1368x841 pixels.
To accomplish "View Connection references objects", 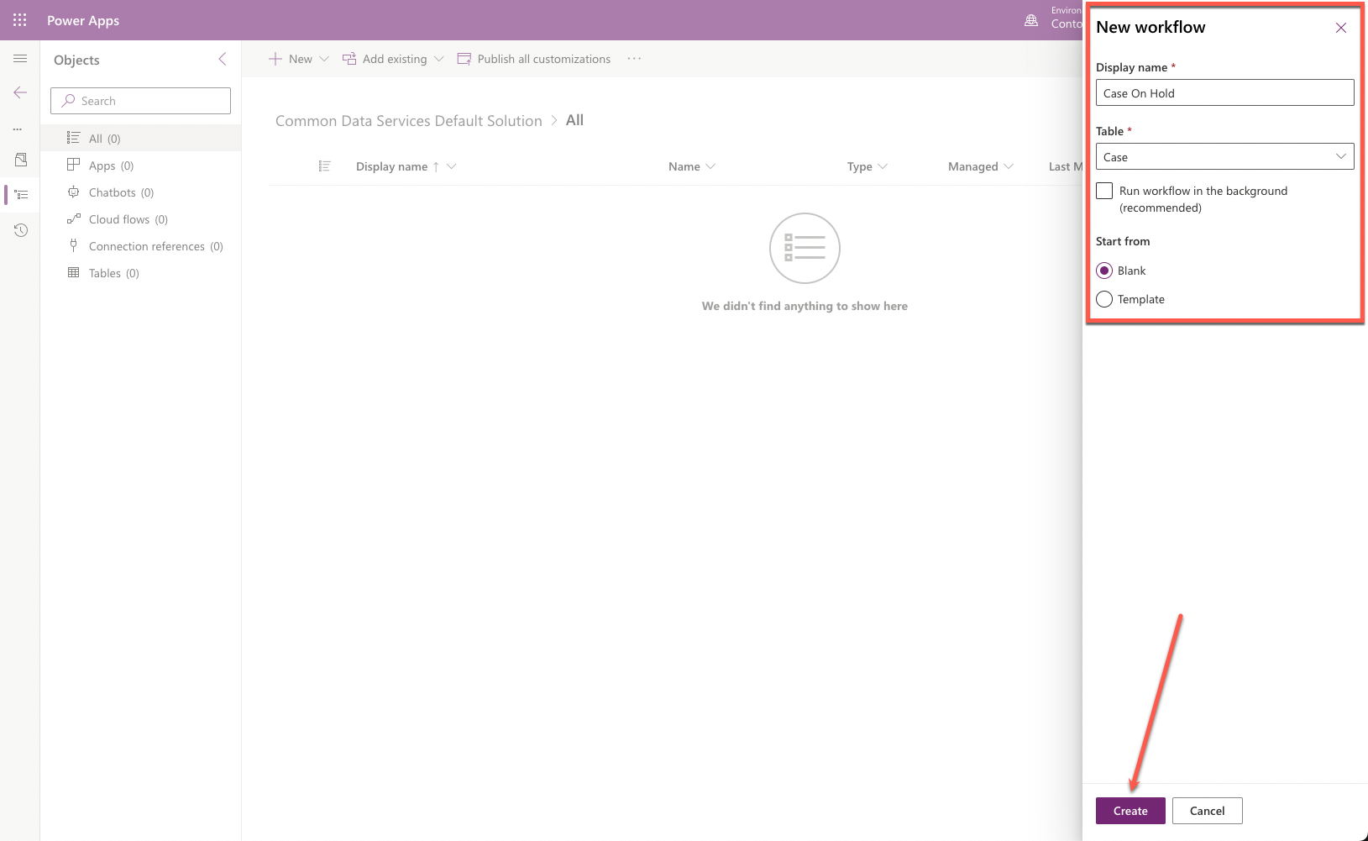I will (147, 245).
